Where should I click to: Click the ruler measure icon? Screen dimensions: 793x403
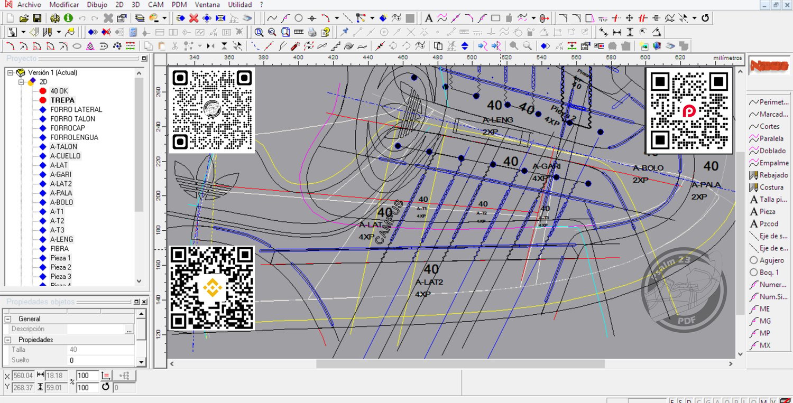pyautogui.click(x=299, y=32)
